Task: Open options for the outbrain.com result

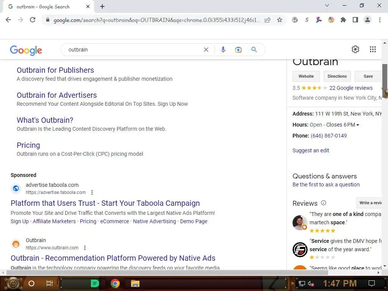Action: (x=85, y=248)
